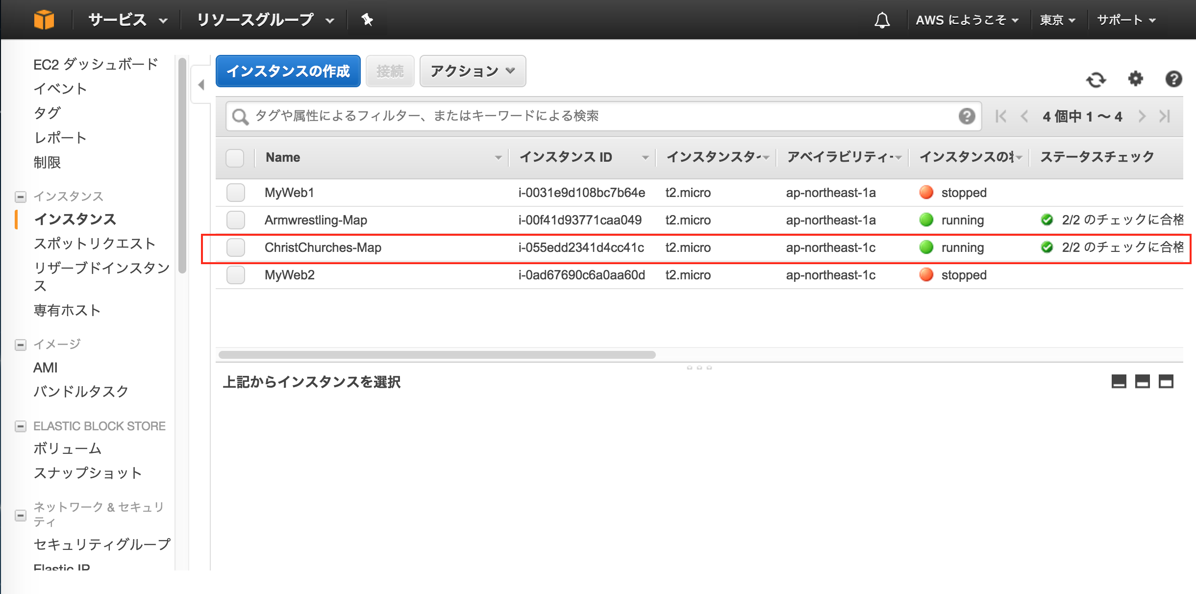Check the checkbox for MyWeb1 instance
The height and width of the screenshot is (594, 1196).
click(x=235, y=193)
